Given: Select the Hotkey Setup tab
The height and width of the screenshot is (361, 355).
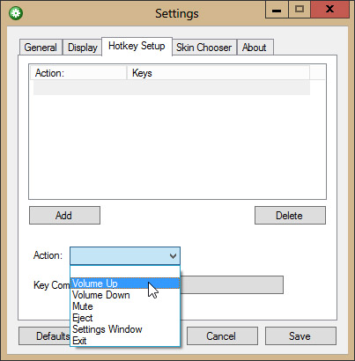Looking at the screenshot, I should tap(137, 46).
